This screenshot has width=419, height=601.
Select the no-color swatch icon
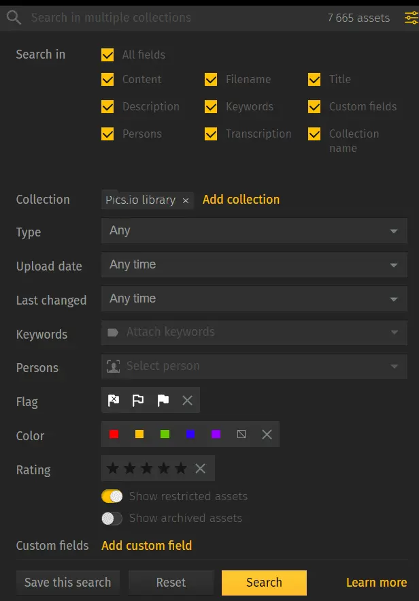241,433
